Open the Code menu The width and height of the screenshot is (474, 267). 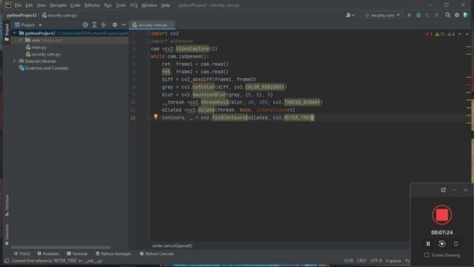pyautogui.click(x=75, y=5)
